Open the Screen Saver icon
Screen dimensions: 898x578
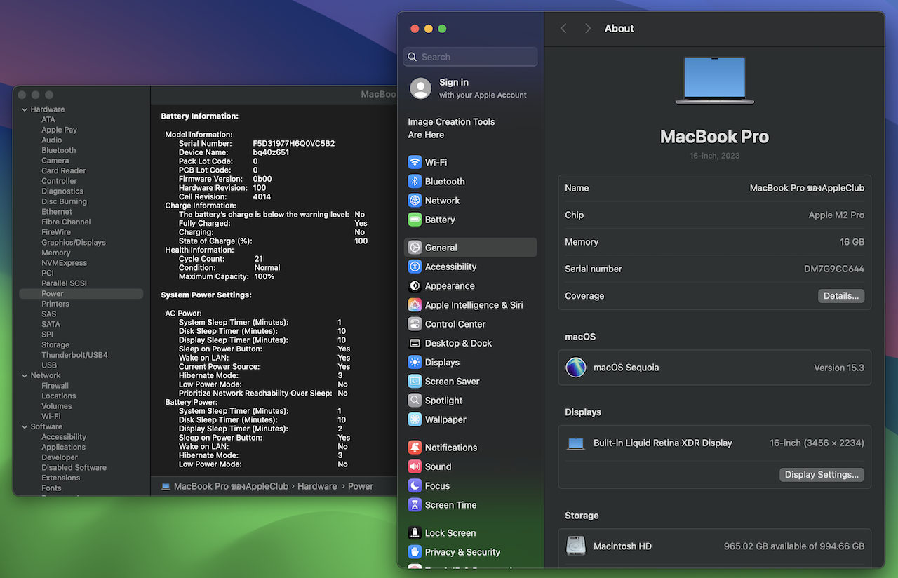pos(415,382)
